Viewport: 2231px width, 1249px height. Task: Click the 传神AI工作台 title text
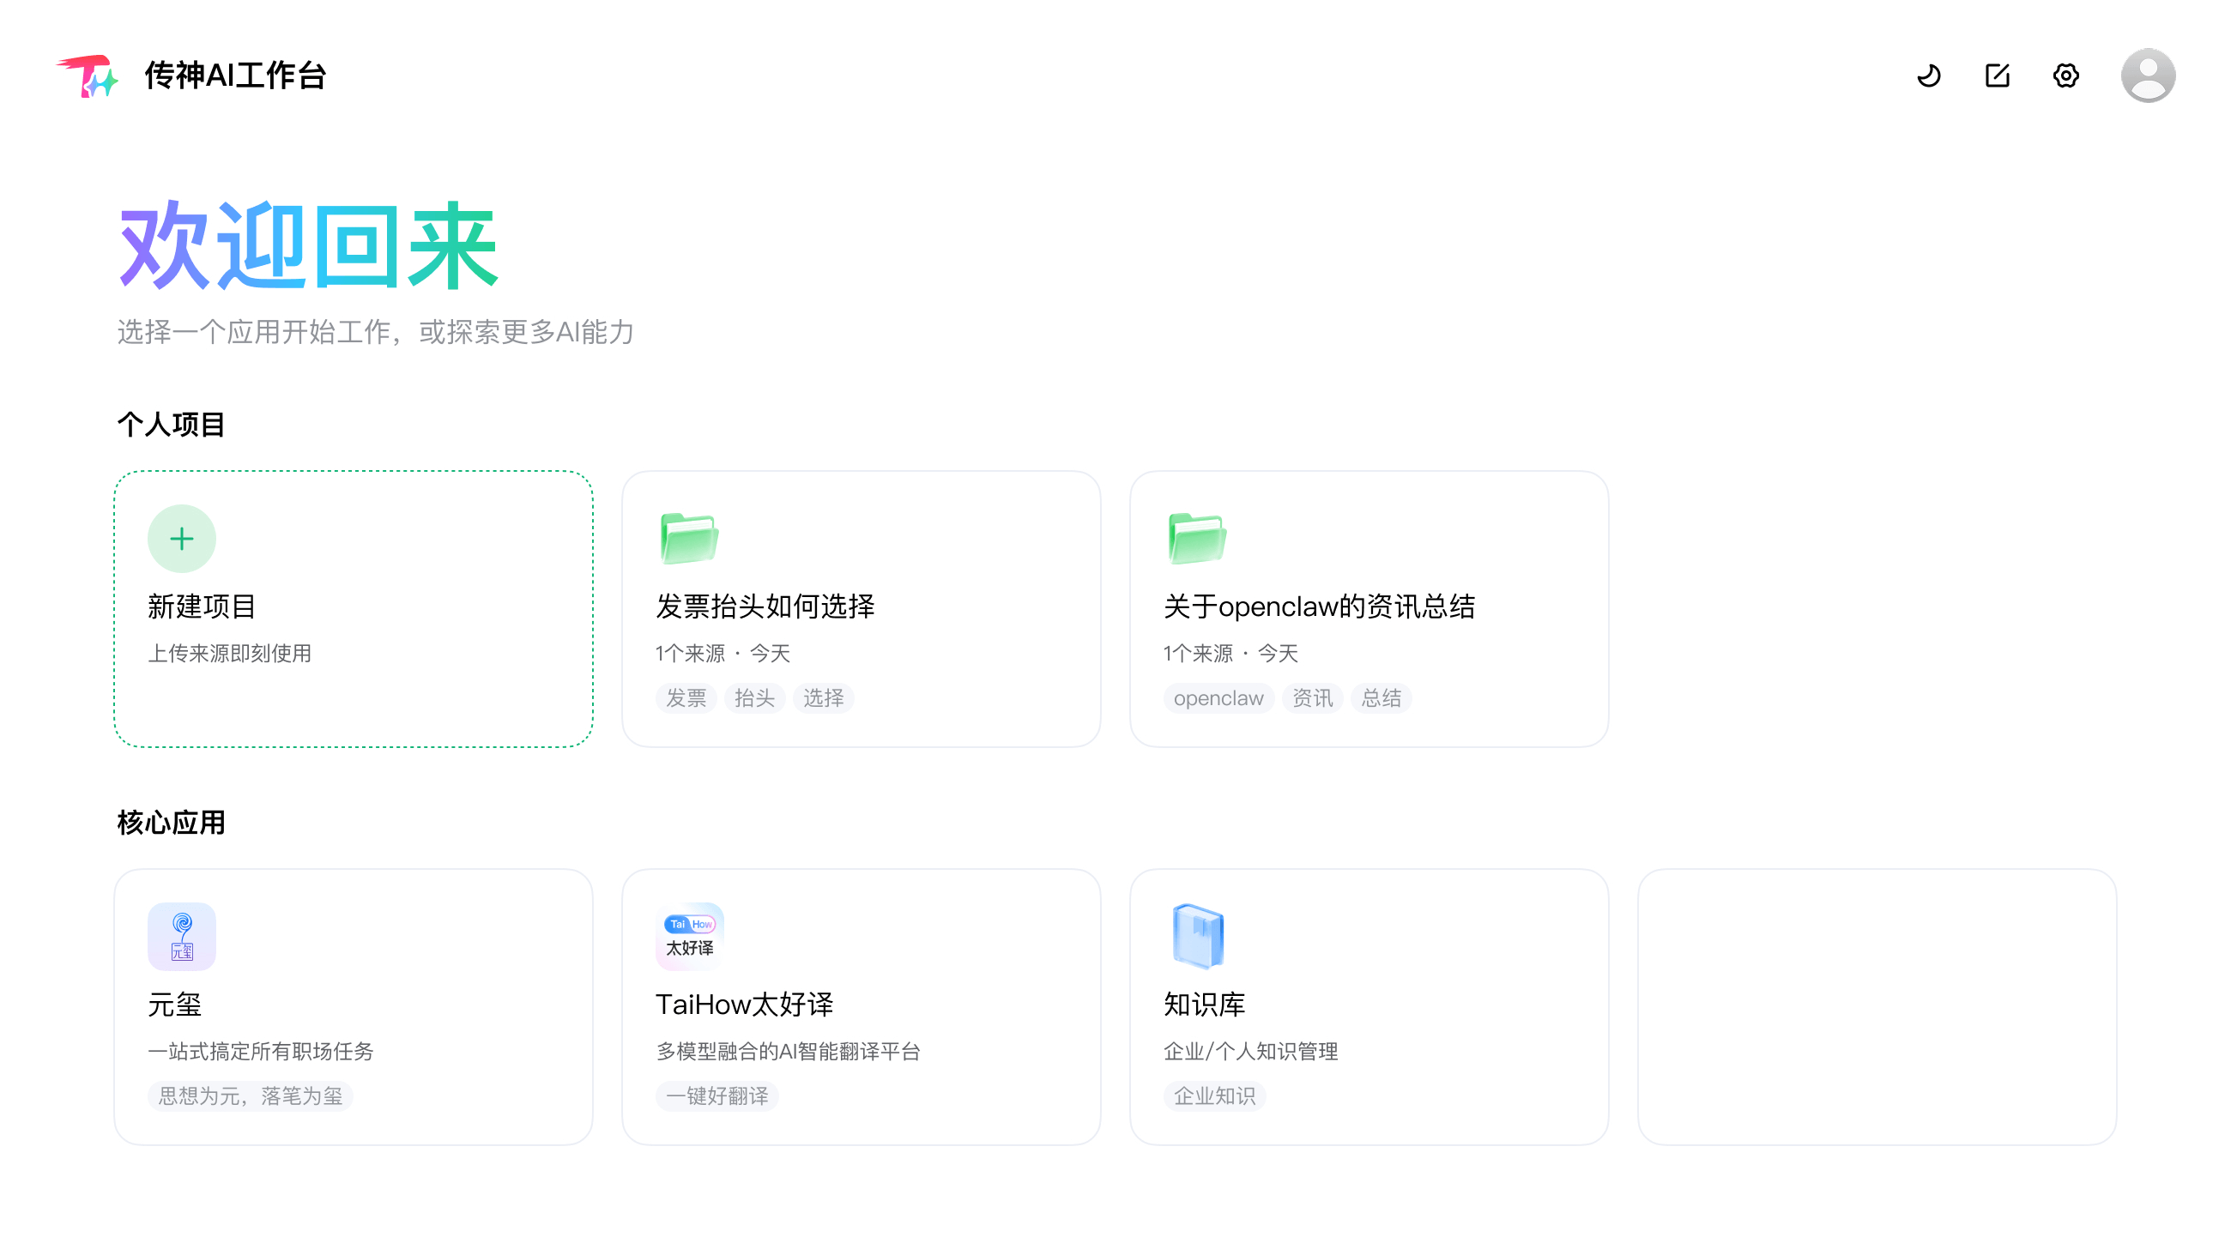pos(235,75)
